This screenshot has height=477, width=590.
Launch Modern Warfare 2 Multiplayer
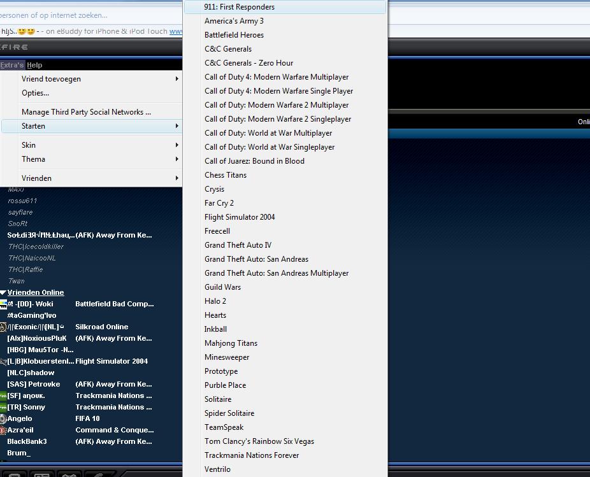pyautogui.click(x=285, y=105)
